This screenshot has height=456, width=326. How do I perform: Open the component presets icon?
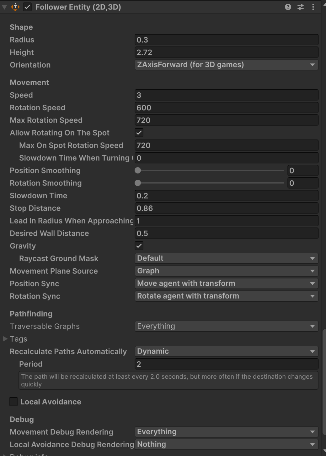(x=301, y=7)
